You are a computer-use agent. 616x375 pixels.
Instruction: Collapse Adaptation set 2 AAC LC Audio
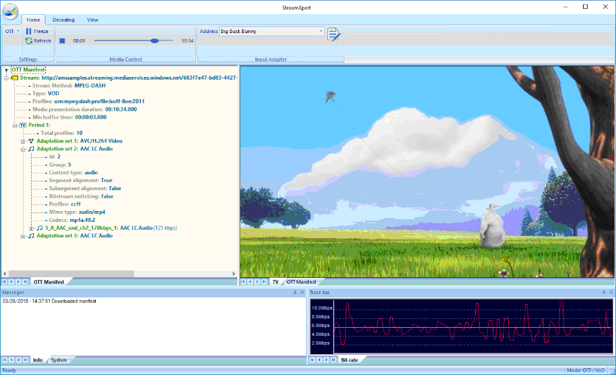pos(23,148)
